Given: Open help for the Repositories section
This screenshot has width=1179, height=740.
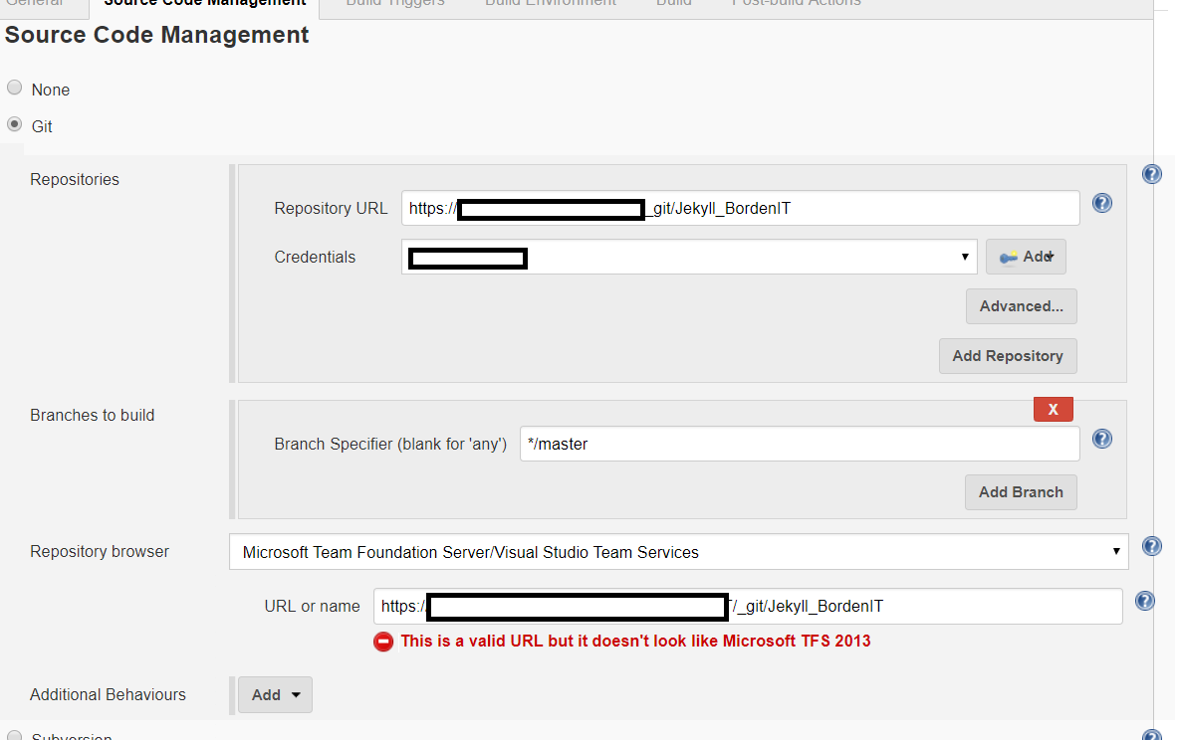Looking at the screenshot, I should click(1151, 174).
